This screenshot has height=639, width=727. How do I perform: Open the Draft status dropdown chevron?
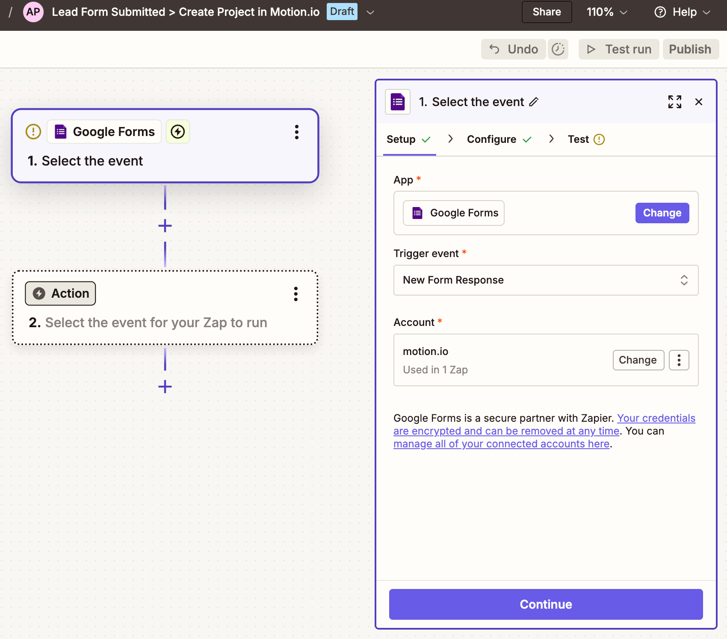tap(370, 12)
